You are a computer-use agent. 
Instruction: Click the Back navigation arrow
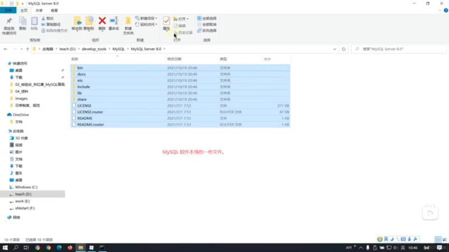tap(6, 49)
